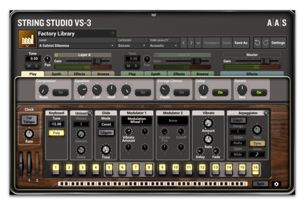Switch to Layer A Synth tab

click(x=56, y=74)
